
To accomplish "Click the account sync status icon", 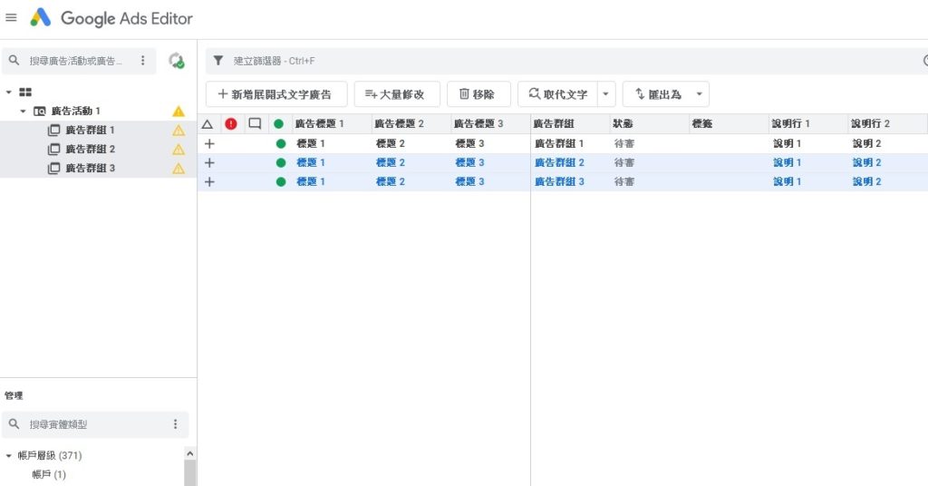I will point(177,61).
